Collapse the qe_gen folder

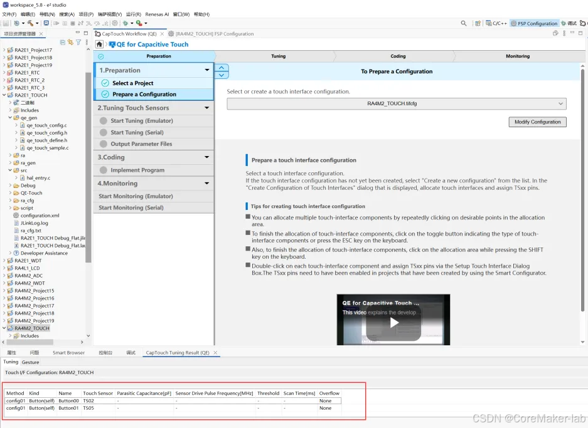pyautogui.click(x=10, y=118)
